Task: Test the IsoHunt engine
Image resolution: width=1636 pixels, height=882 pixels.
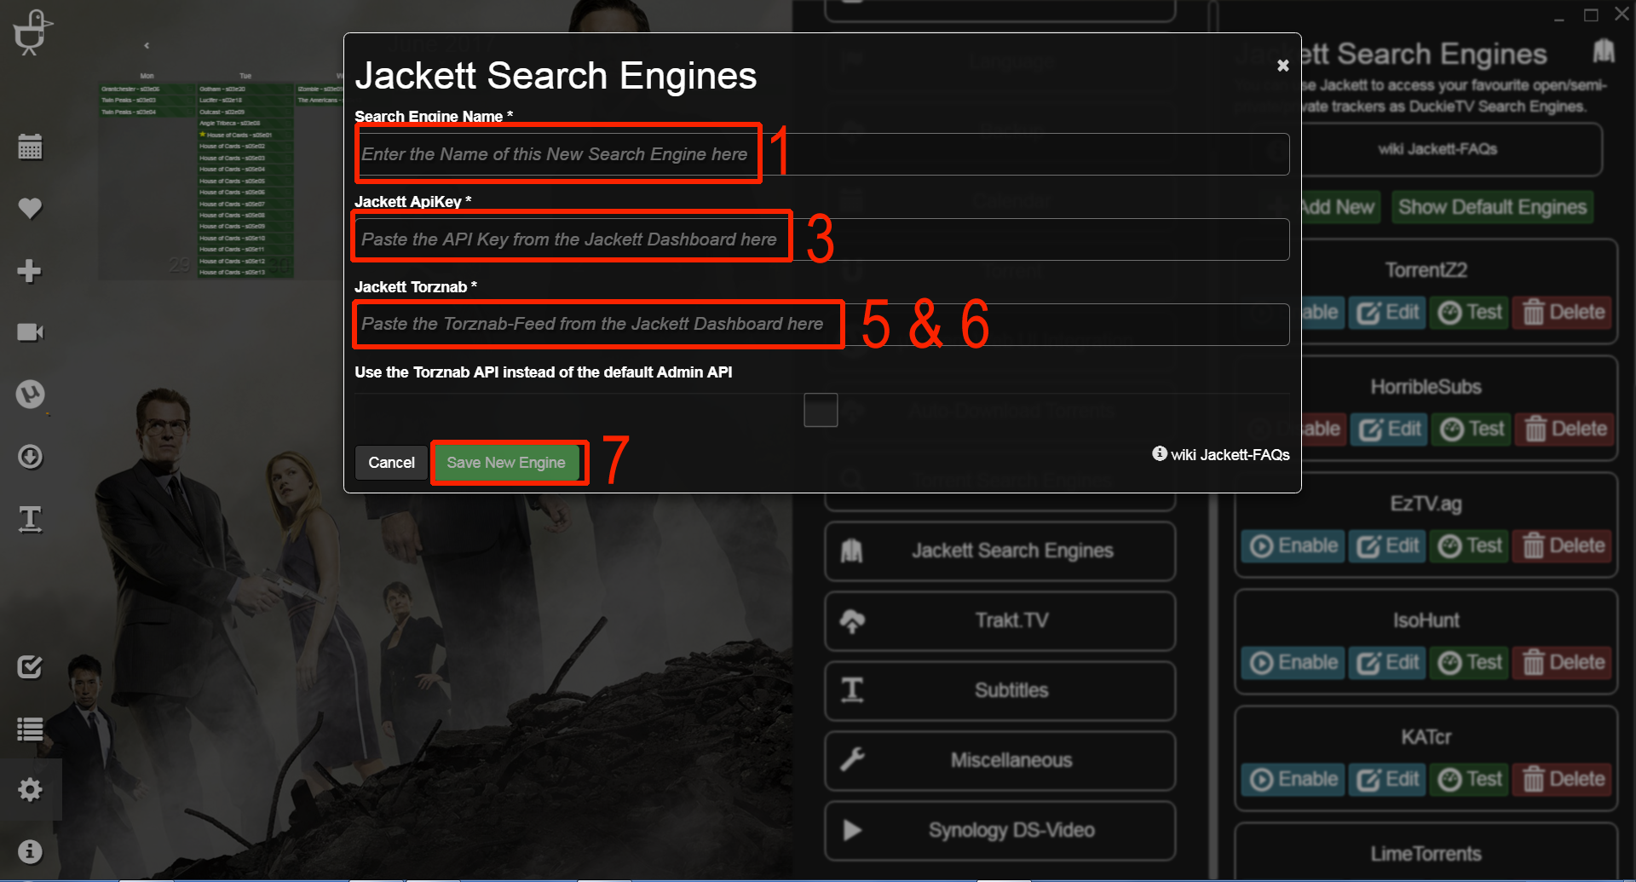Action: point(1471,663)
